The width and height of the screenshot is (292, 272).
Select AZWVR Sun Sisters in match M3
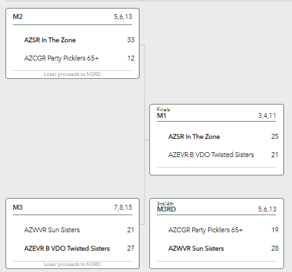[52, 230]
